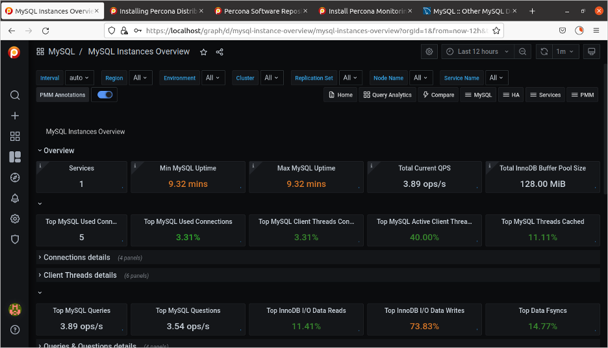Open the Last 12 hours time picker
This screenshot has width=608, height=348.
pos(477,52)
